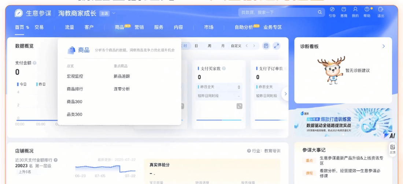This screenshot has height=184, width=403.
Task: Select 商品排行 in the 商品 dropdown
Action: [75, 89]
